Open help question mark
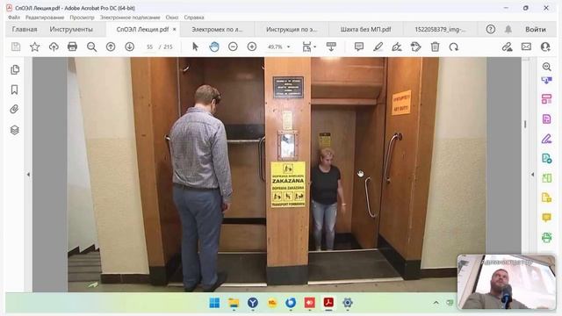Image resolution: width=562 pixels, height=316 pixels. (x=491, y=29)
